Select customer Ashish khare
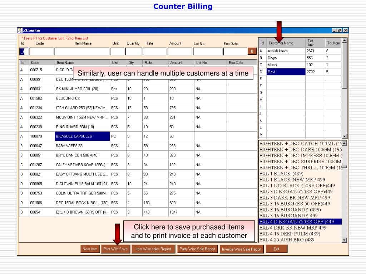366x275 pixels. pos(300,51)
